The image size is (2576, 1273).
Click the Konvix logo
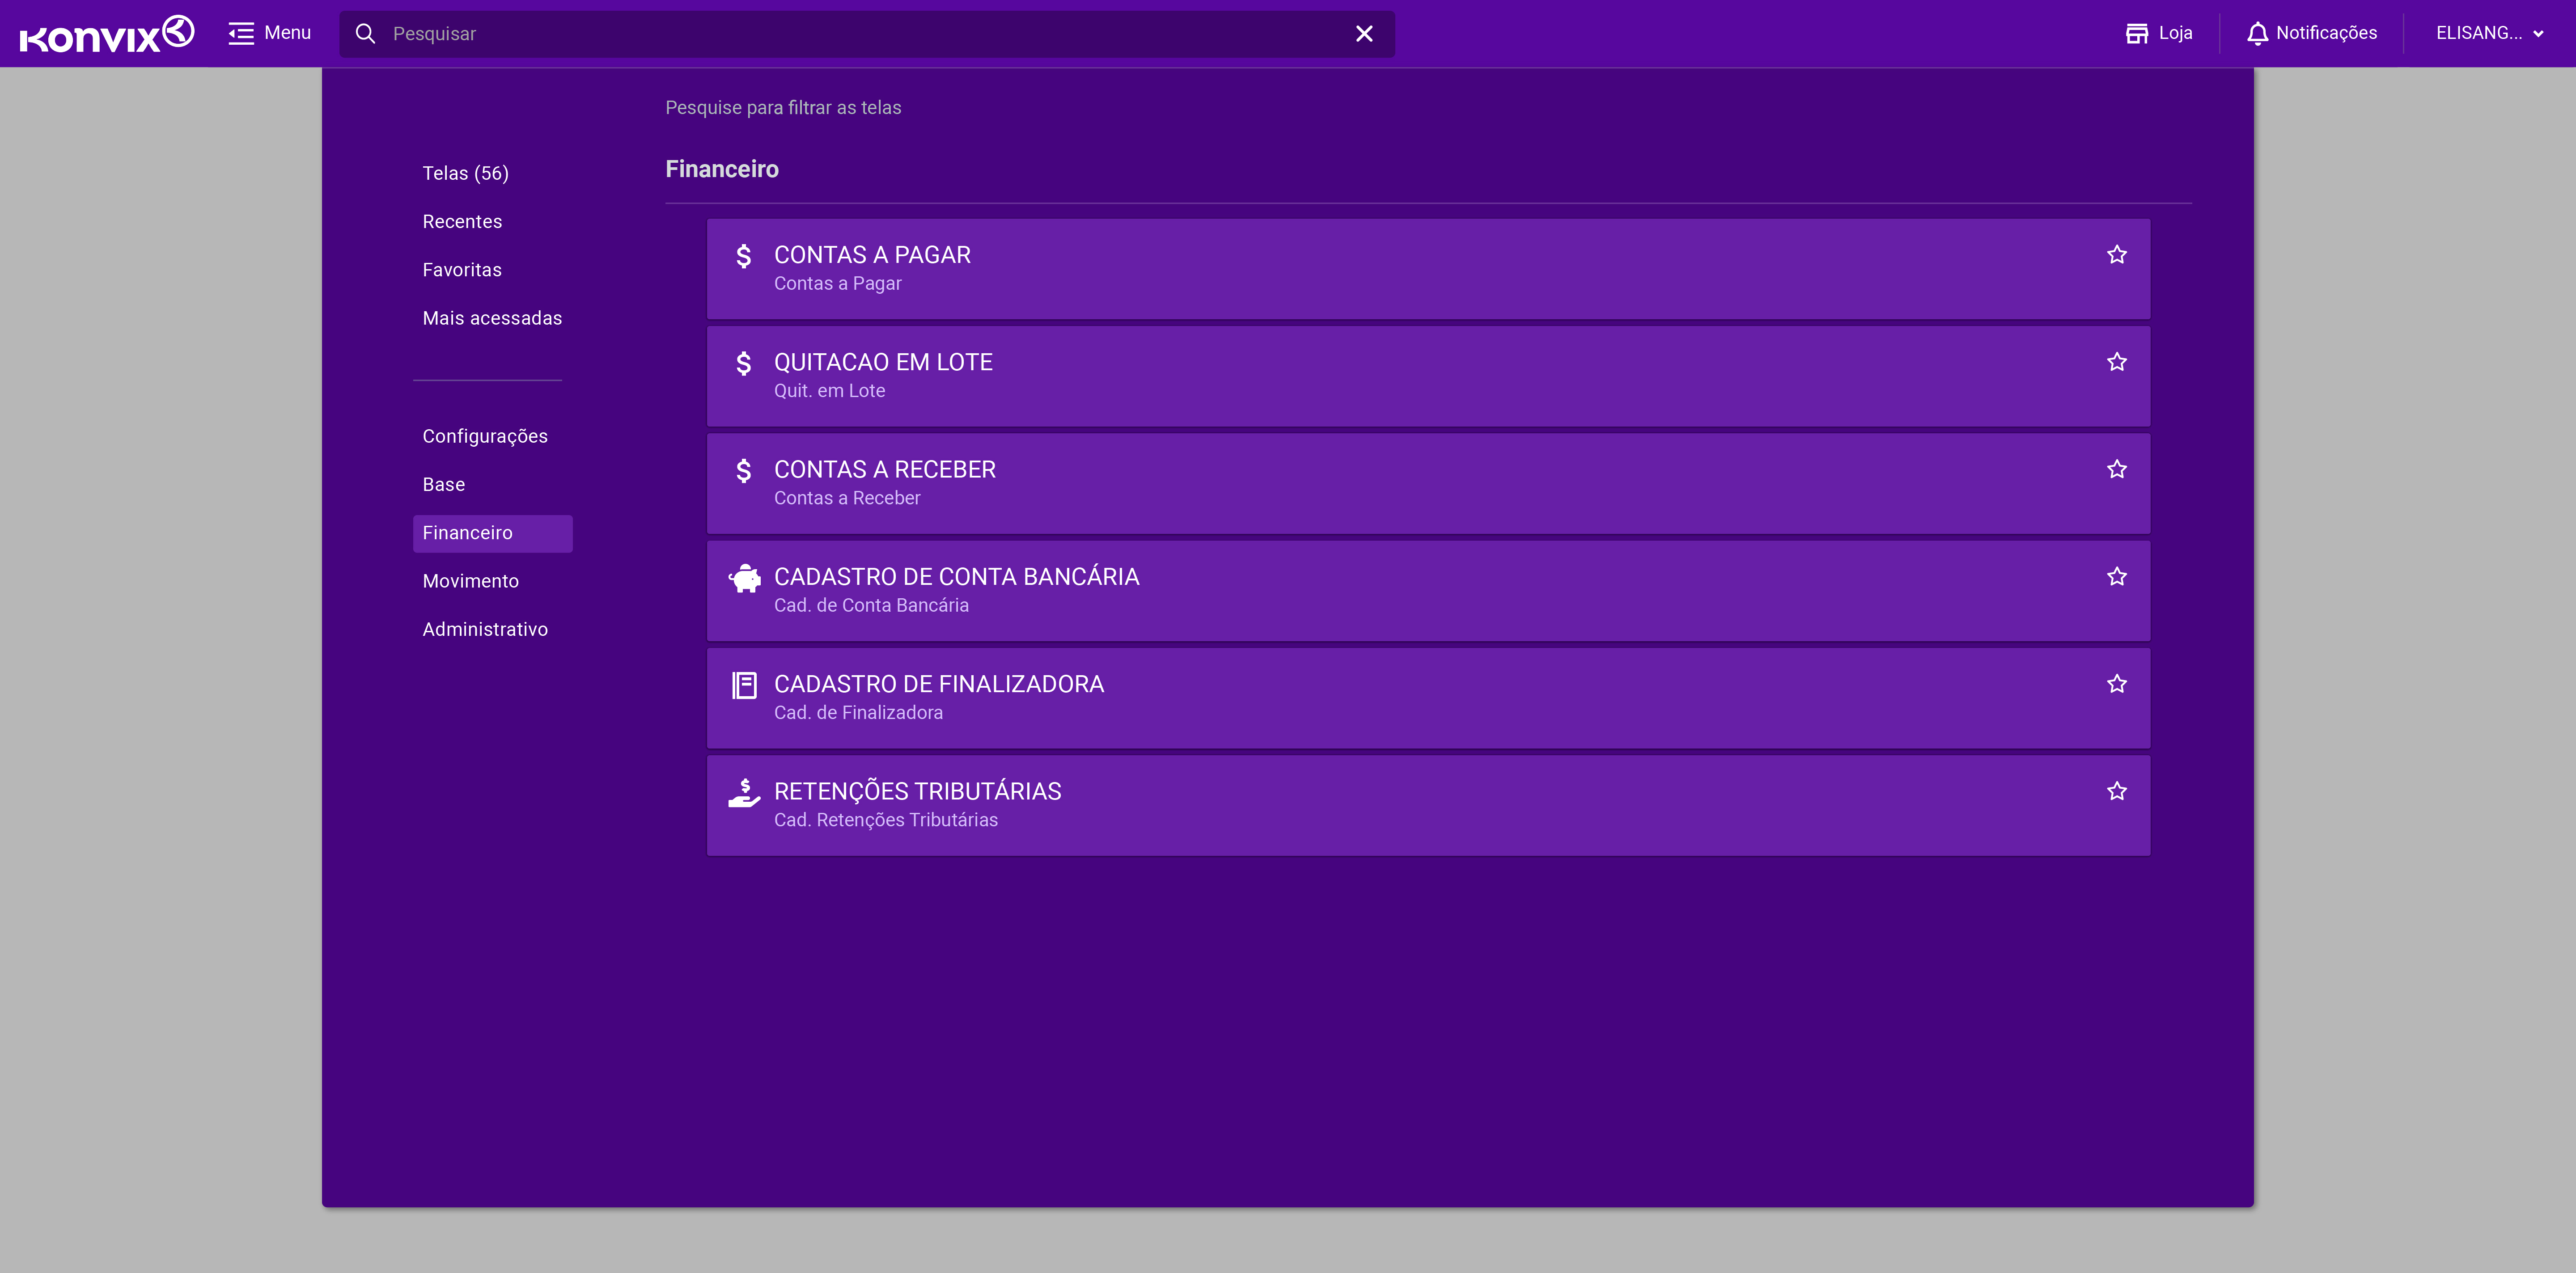pyautogui.click(x=107, y=34)
